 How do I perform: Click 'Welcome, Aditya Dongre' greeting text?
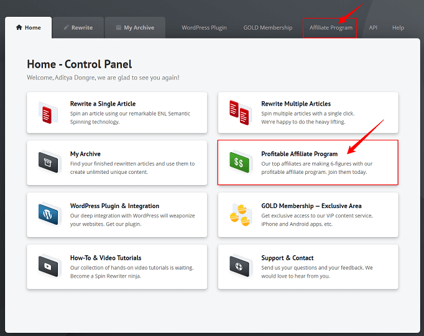103,78
